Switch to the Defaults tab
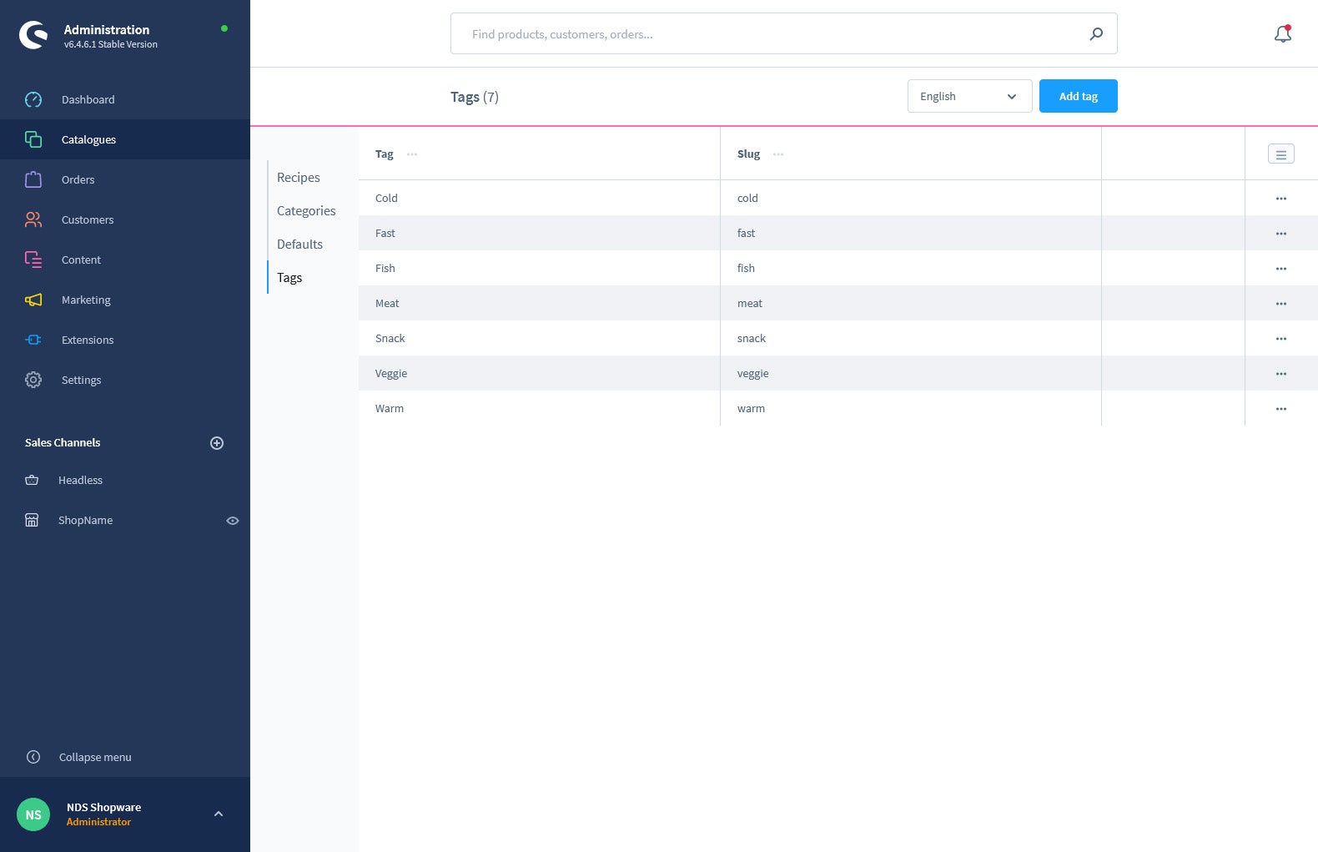The image size is (1318, 852). pos(299,244)
